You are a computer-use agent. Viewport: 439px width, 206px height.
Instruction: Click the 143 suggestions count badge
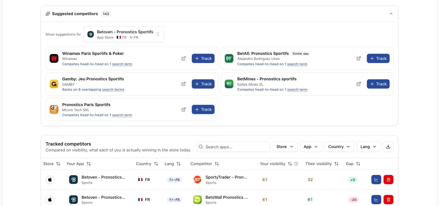pyautogui.click(x=106, y=14)
